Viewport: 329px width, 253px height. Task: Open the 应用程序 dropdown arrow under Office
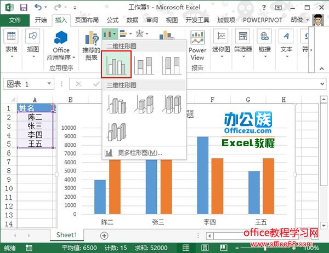coord(73,58)
